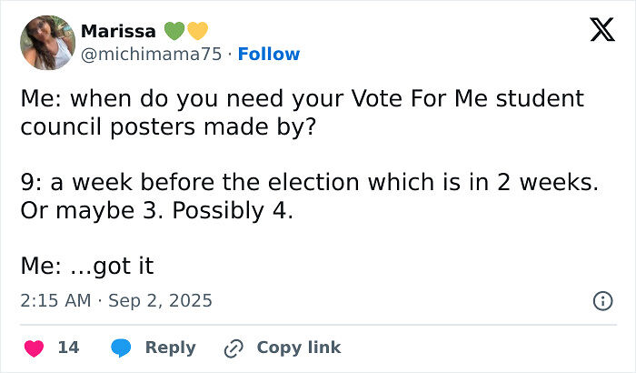Click the pink heart like icon
636x373 pixels.
pyautogui.click(x=35, y=348)
